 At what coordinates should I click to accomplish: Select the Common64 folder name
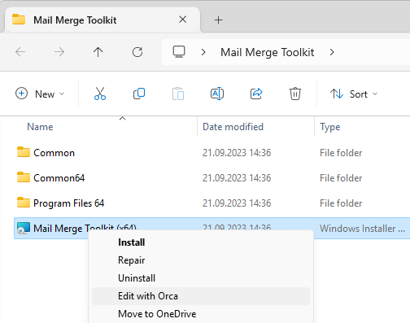[59, 178]
